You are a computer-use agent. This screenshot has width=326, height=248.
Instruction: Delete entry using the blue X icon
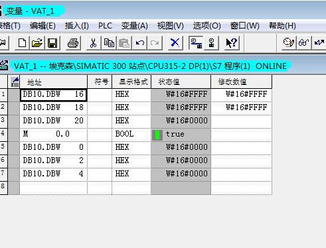click(175, 42)
